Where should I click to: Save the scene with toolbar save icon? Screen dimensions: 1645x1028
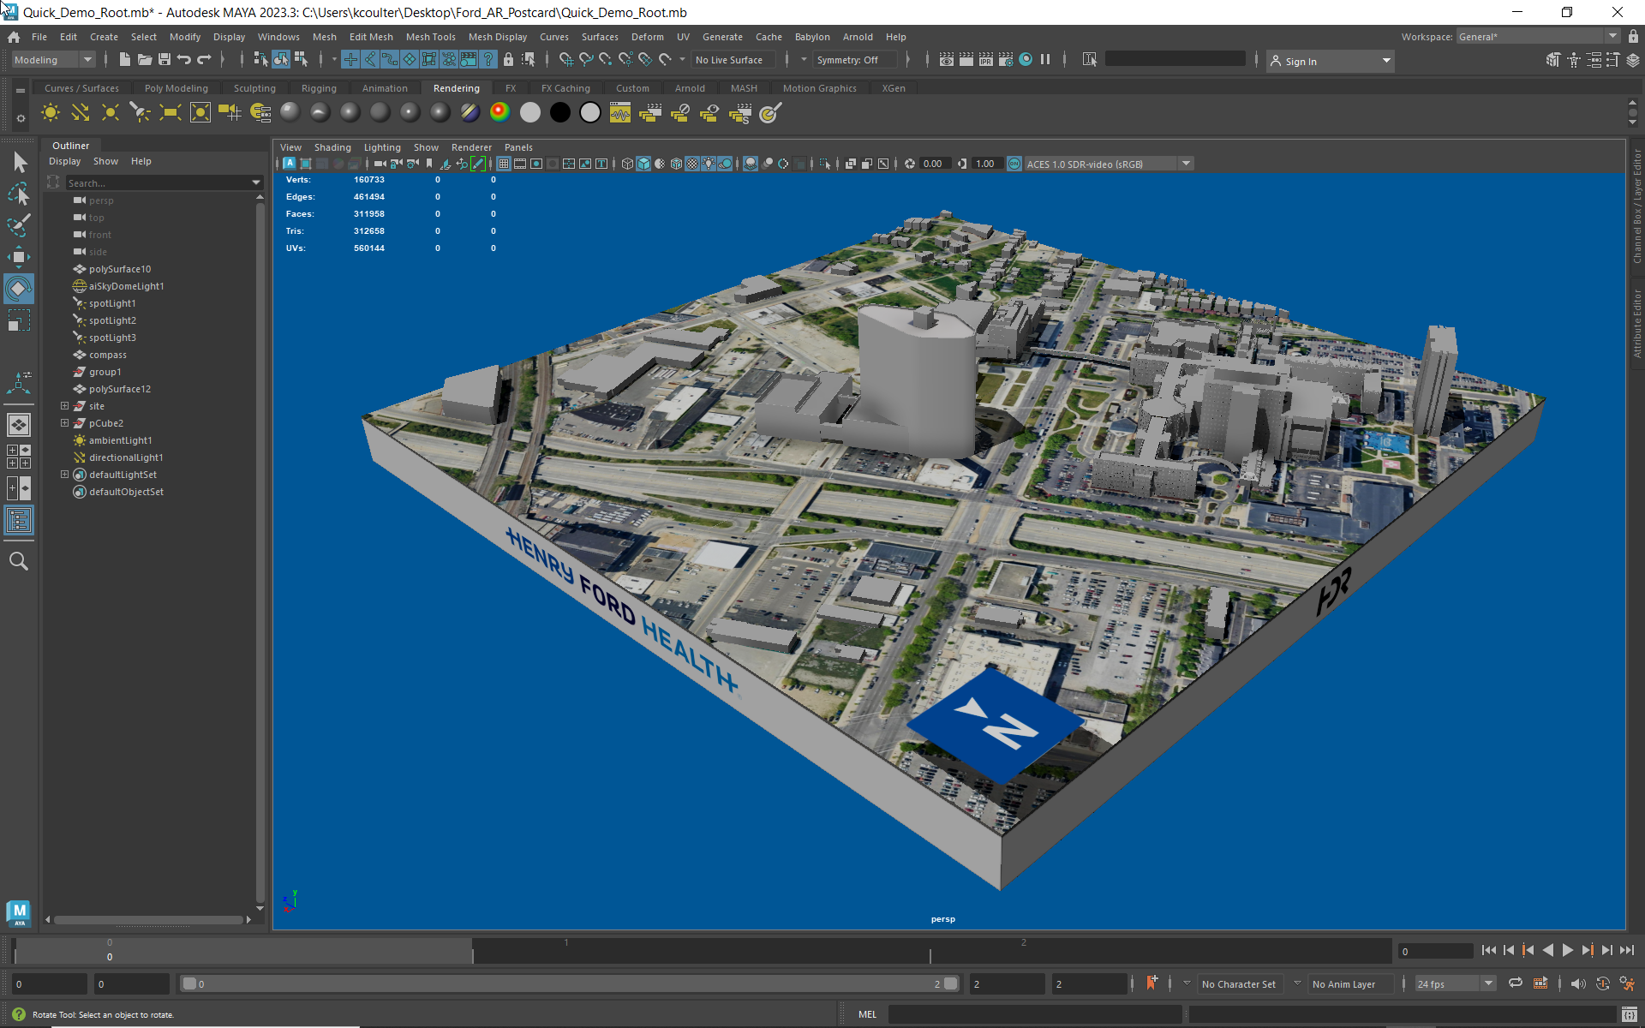point(164,60)
